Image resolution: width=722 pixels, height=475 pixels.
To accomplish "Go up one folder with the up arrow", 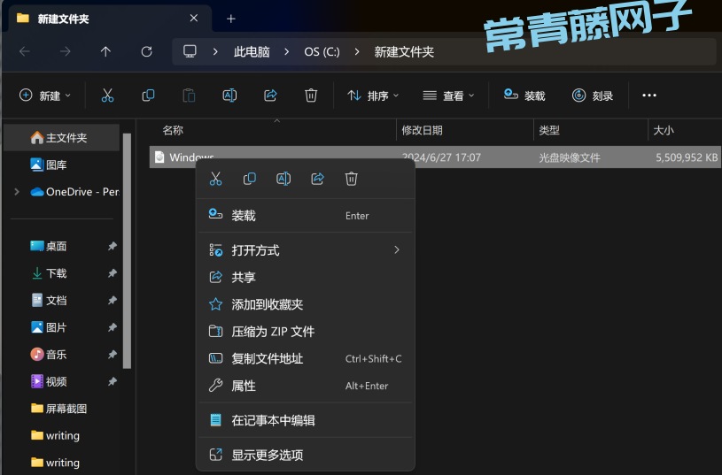I will [x=105, y=51].
